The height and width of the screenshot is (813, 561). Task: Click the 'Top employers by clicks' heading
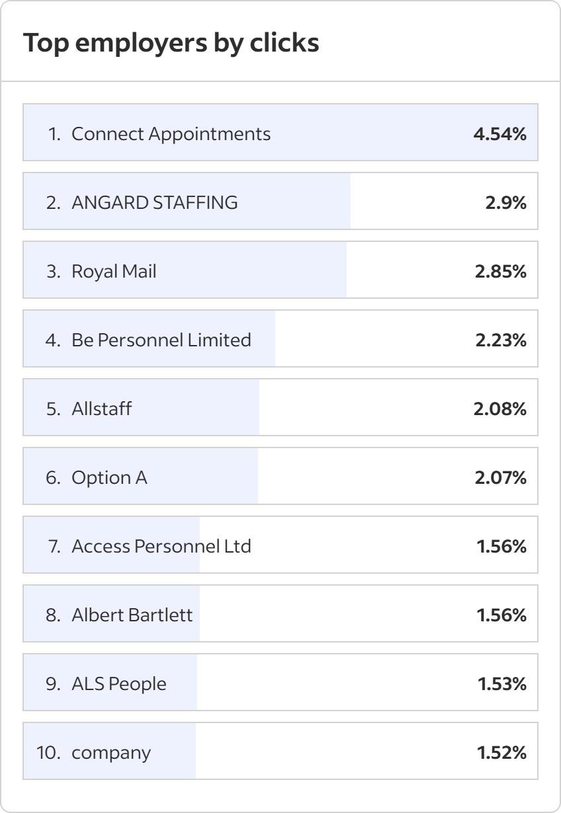point(171,43)
